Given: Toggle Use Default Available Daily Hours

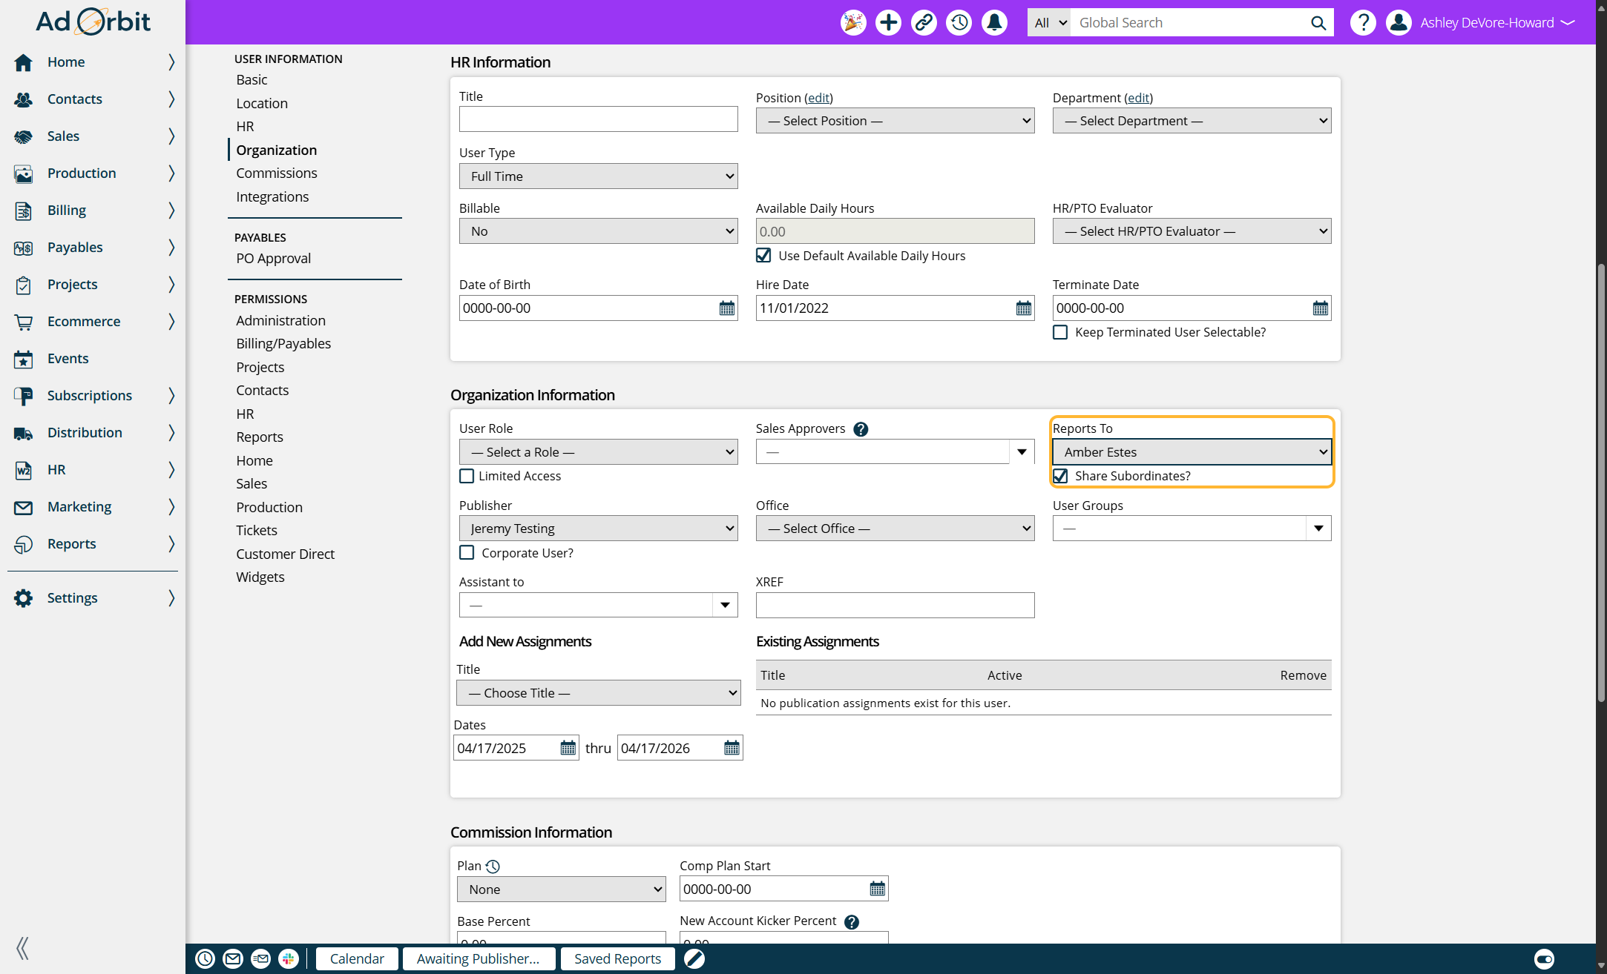Looking at the screenshot, I should (763, 256).
